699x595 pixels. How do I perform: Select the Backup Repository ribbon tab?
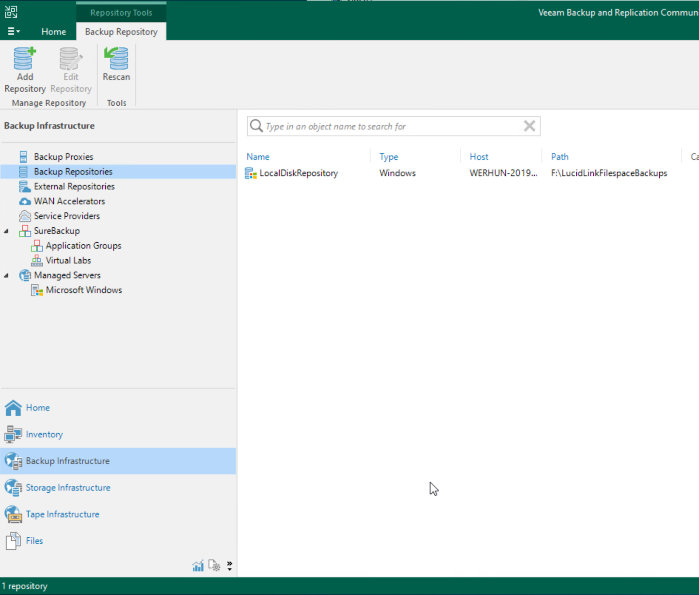121,31
